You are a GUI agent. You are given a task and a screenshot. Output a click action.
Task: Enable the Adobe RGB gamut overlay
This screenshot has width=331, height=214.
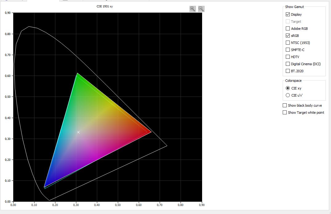tap(288, 29)
